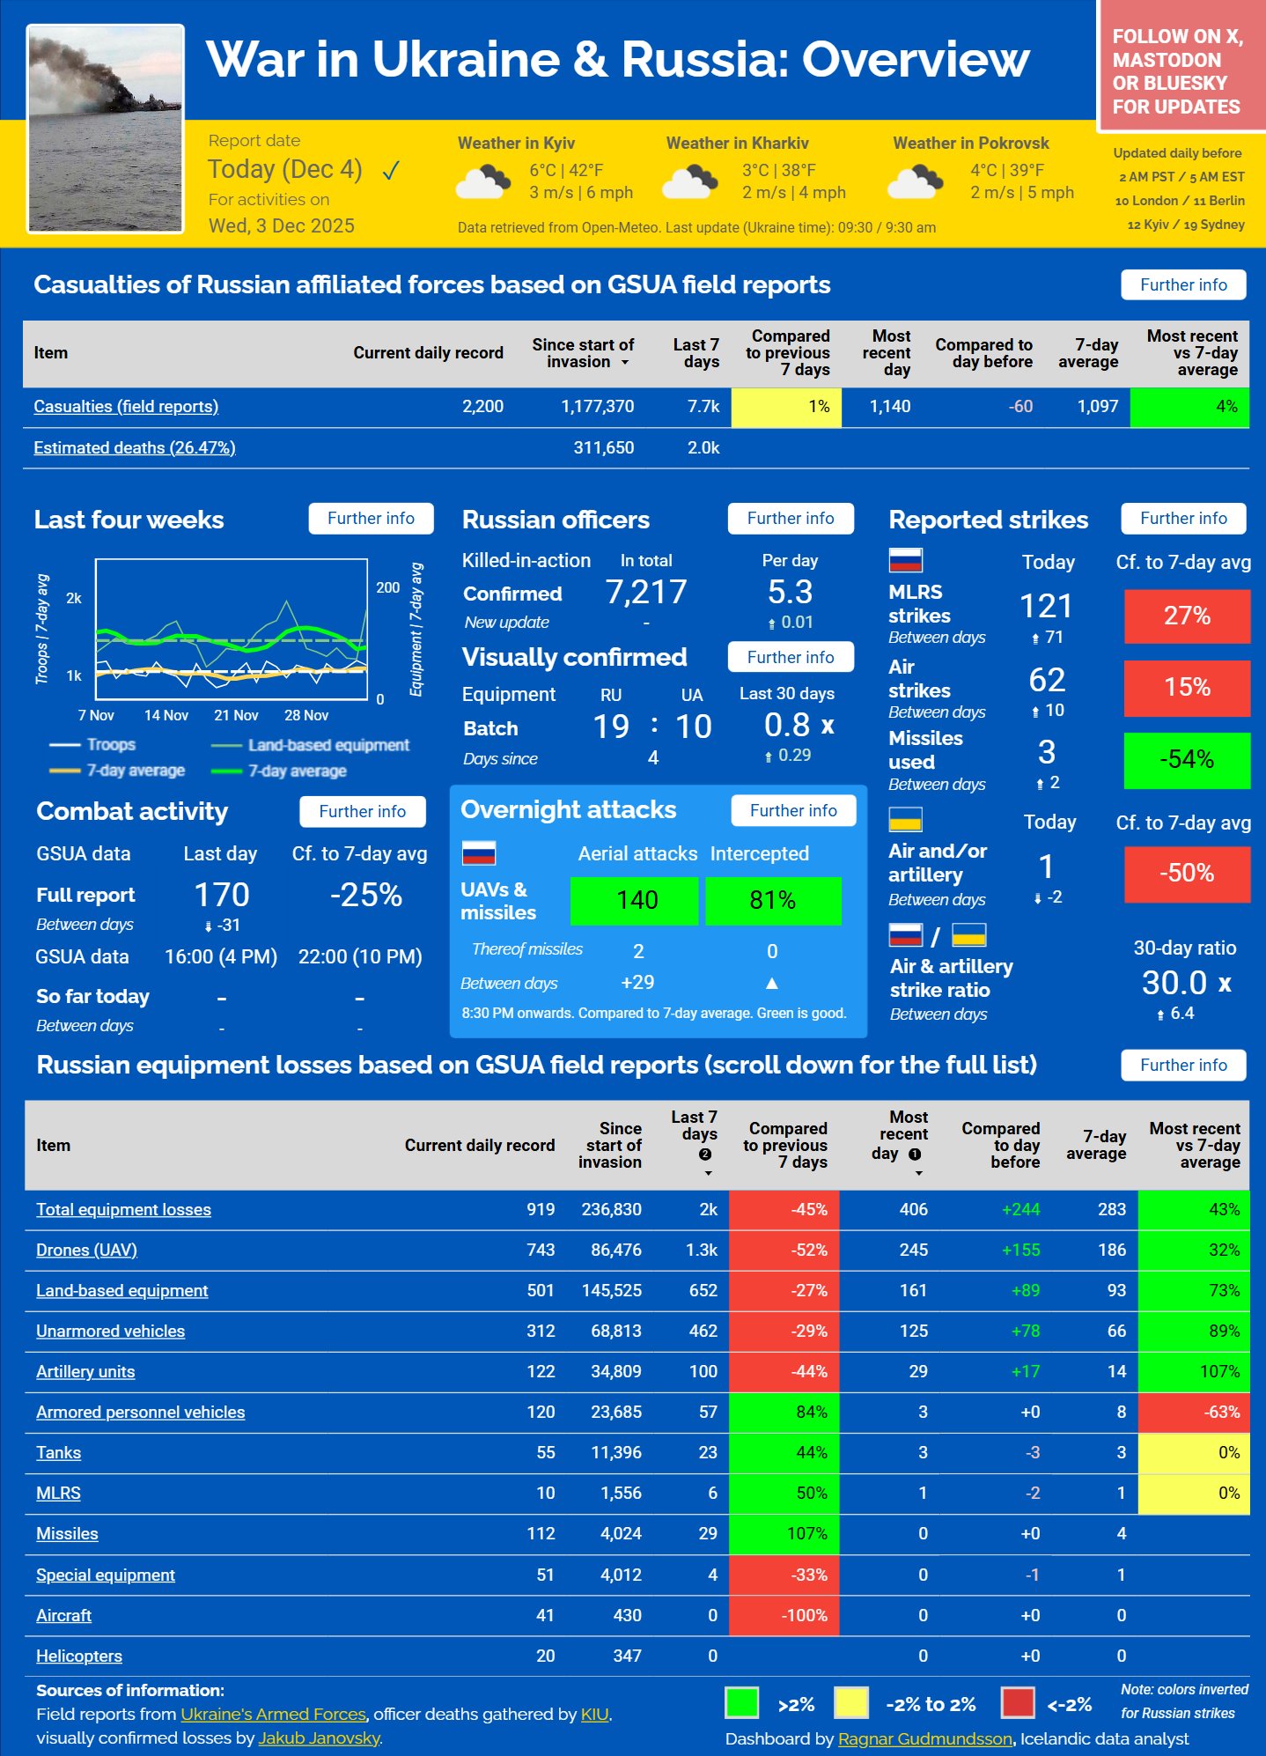Open Further info for Last four weeks
Viewport: 1266px width, 1756px height.
(371, 519)
